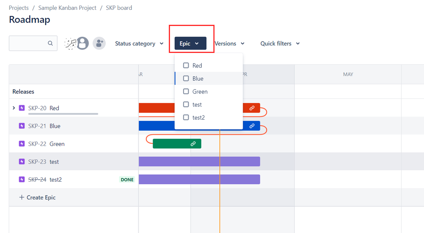Screen dimensions: 424x233
Task: Click the epic icon beside SKP-21 Blue
Action: point(22,126)
